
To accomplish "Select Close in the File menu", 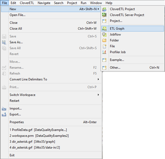I will pos(51,23).
